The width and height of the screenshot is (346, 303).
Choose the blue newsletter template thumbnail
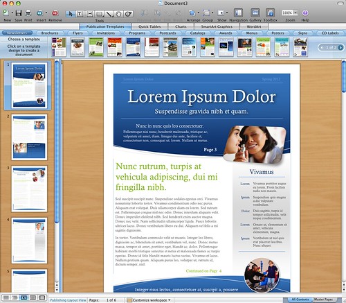[x=133, y=47]
